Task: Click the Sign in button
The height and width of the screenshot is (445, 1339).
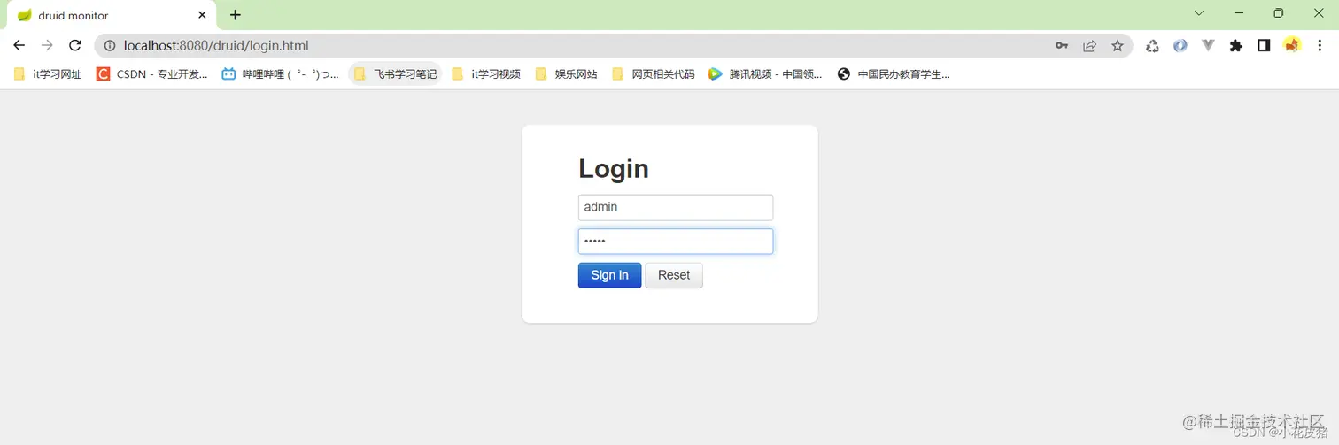Action: pyautogui.click(x=609, y=275)
